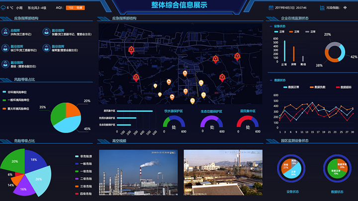Viewport: 358px width, 201px height.
Task: Click the 数据状态 donut chart with 70% segment
Action: pyautogui.click(x=337, y=168)
